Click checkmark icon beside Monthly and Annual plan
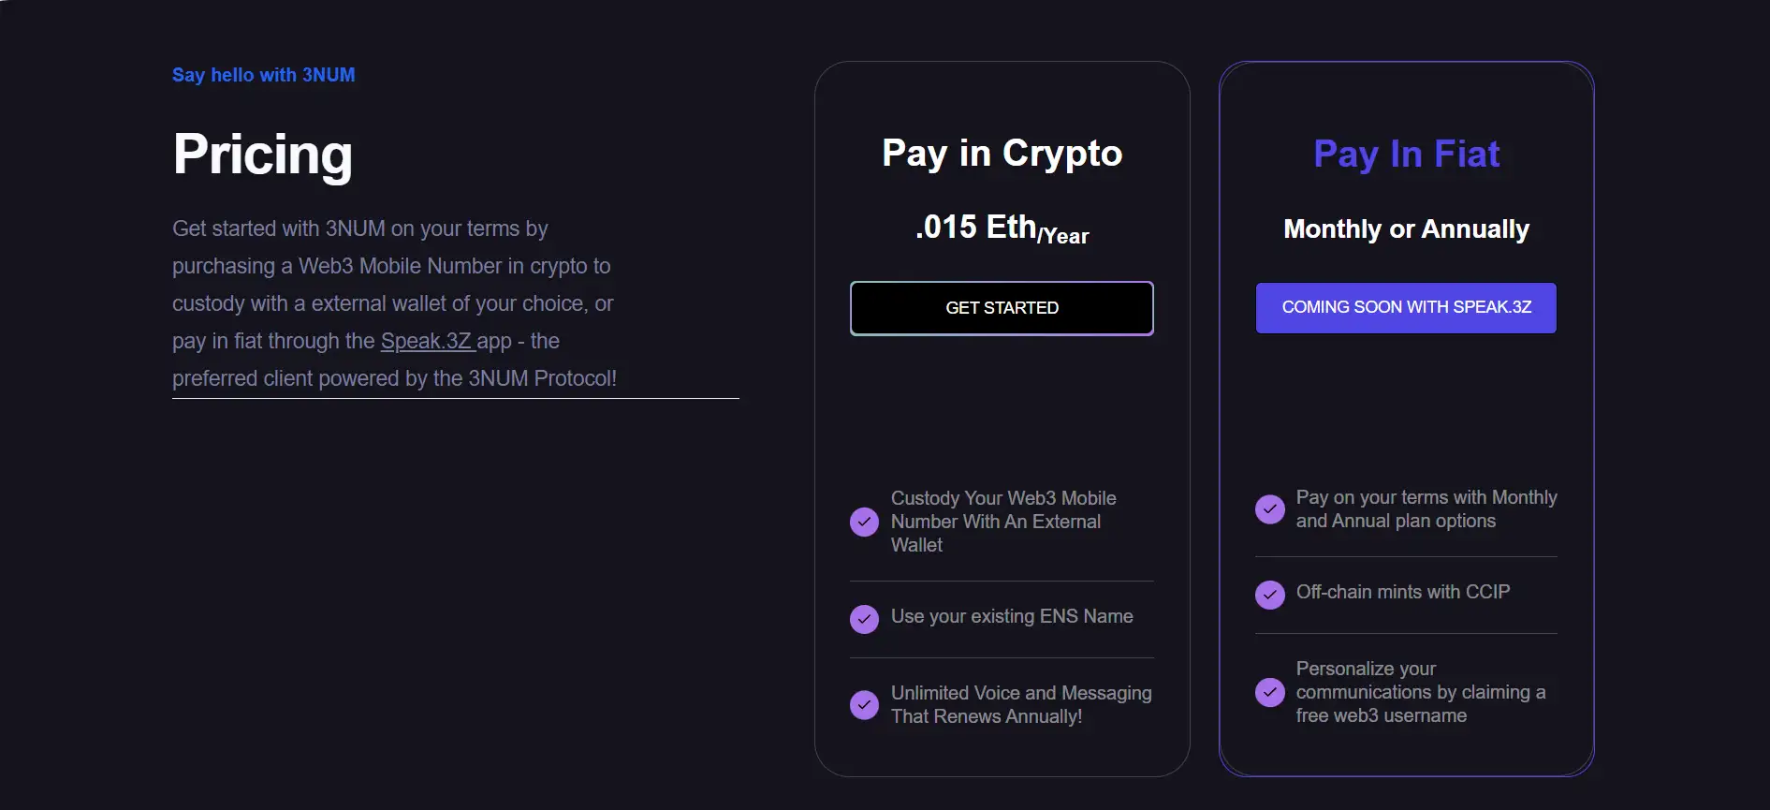Image resolution: width=1770 pixels, height=810 pixels. point(1269,509)
